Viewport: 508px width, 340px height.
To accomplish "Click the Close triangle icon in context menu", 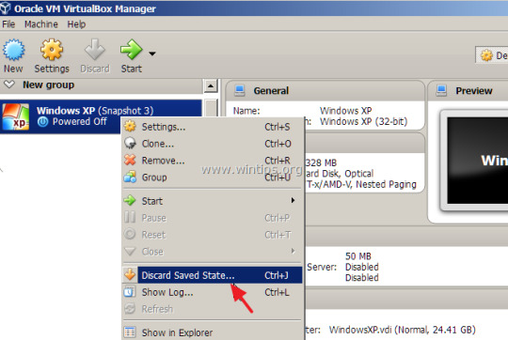I will tap(130, 251).
